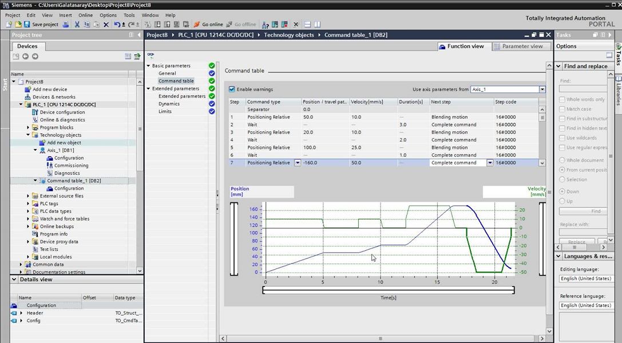Open Diagnostics under Axis_1

pyautogui.click(x=67, y=173)
